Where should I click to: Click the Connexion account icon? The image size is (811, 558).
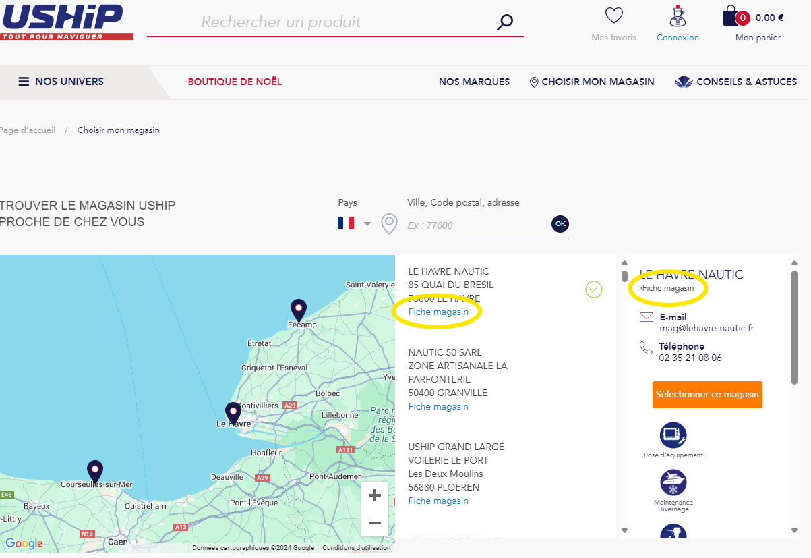pos(678,16)
